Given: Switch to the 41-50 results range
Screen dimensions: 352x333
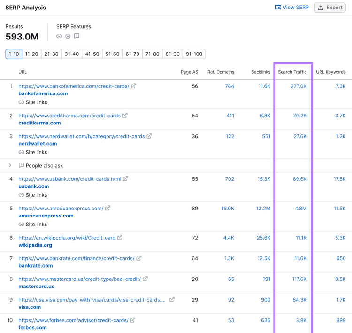Looking at the screenshot, I should click(92, 54).
